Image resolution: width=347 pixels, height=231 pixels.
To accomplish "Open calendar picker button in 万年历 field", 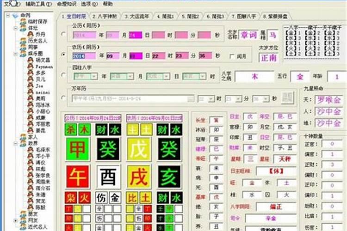I will tap(191, 98).
